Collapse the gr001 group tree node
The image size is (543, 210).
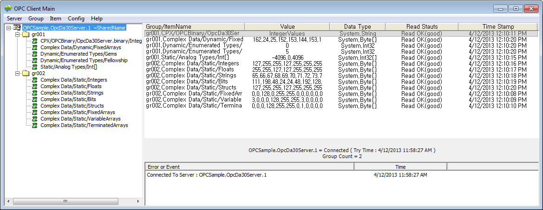tap(18, 35)
